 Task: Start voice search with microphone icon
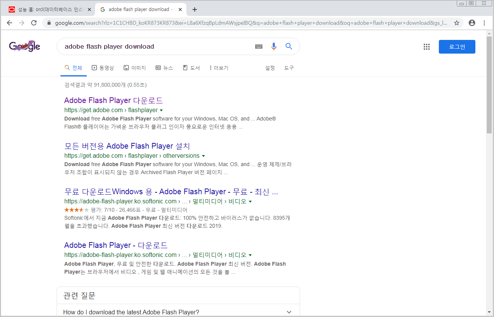pyautogui.click(x=274, y=46)
